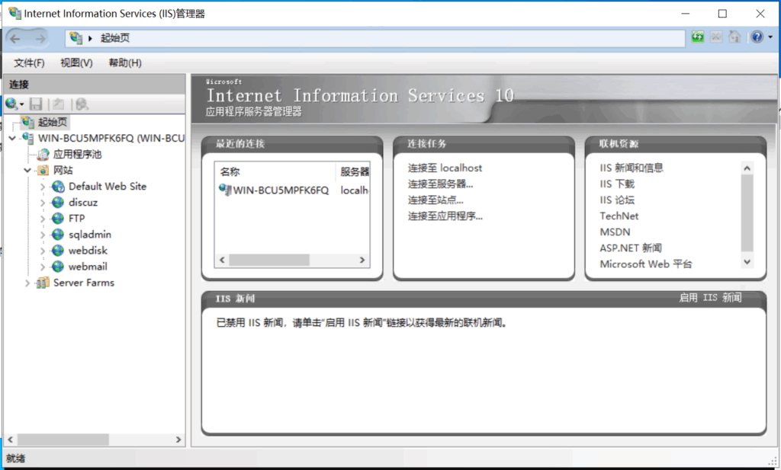Expand the webmail site node
Screen dimensions: 781x470
coord(43,267)
